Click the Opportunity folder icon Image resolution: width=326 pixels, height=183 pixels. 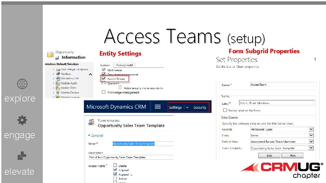pyautogui.click(x=50, y=54)
